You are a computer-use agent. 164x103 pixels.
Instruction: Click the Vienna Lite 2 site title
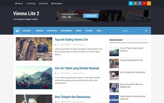26,13
